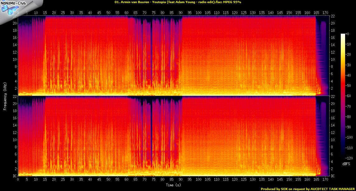Click the 120 tick on the bottom time axis

tap(235, 179)
